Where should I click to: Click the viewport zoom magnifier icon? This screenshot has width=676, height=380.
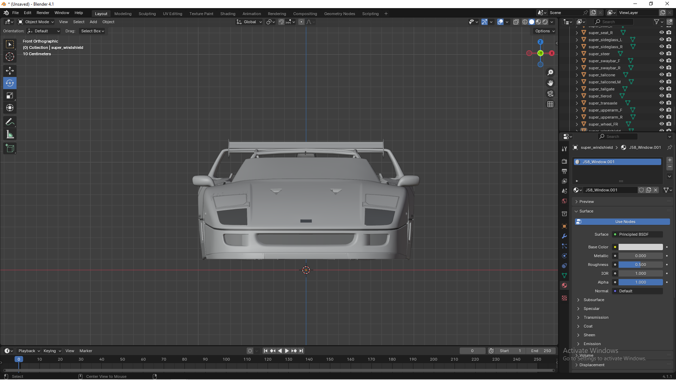(x=550, y=72)
